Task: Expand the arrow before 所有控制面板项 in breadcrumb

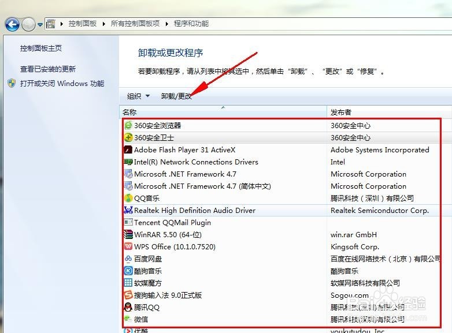Action: tap(104, 24)
